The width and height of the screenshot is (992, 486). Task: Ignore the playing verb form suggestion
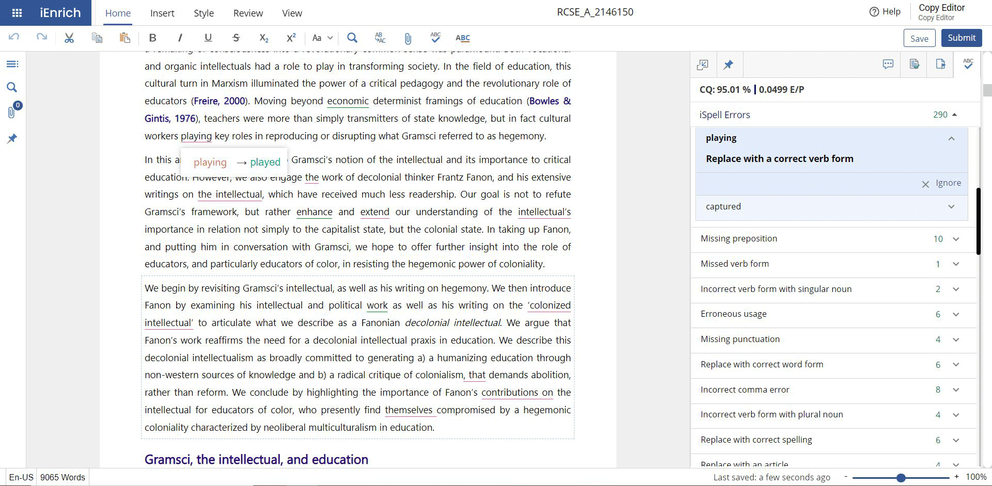942,183
